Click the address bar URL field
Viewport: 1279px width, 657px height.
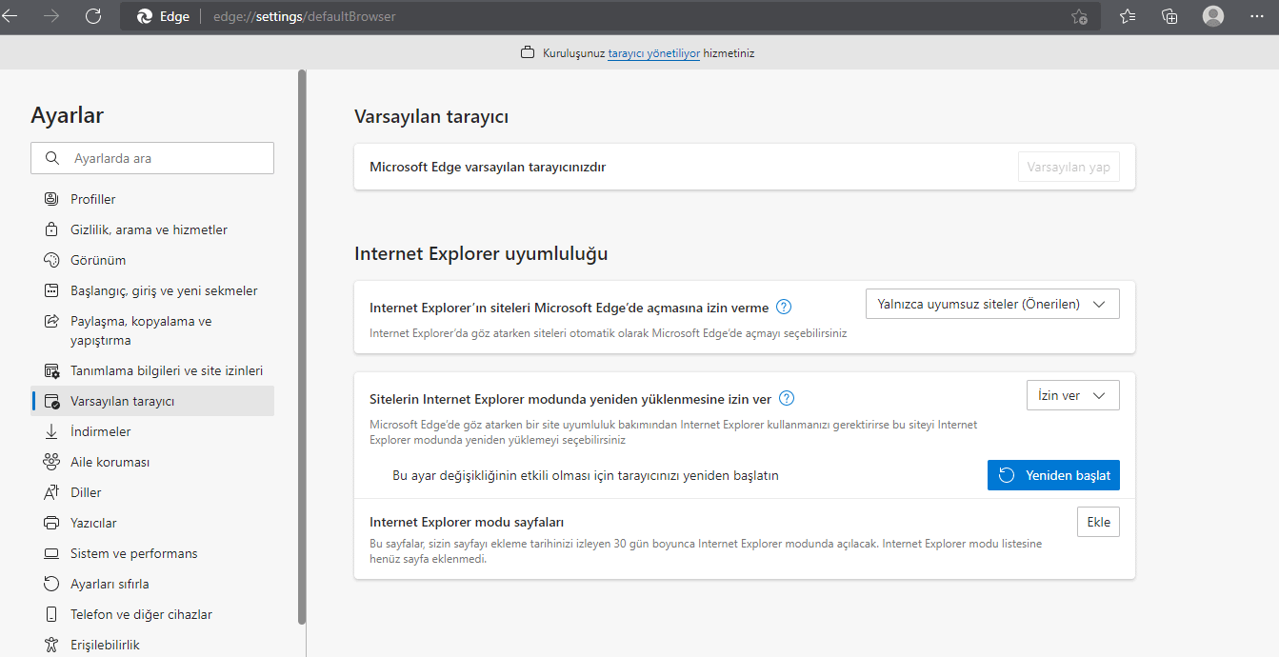tap(610, 16)
